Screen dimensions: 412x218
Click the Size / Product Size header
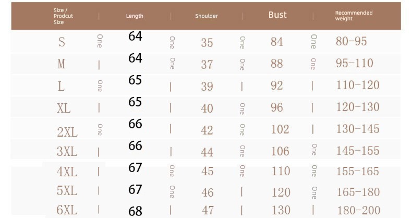[63, 16]
